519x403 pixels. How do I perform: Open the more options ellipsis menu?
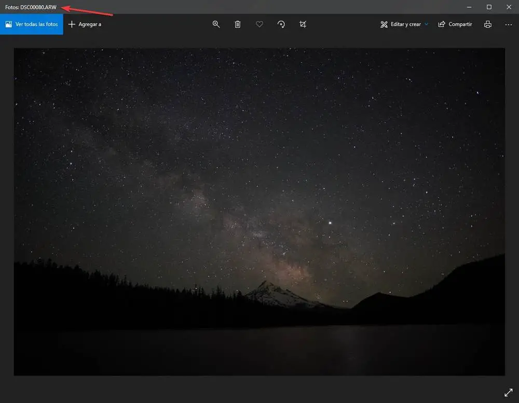pos(509,24)
